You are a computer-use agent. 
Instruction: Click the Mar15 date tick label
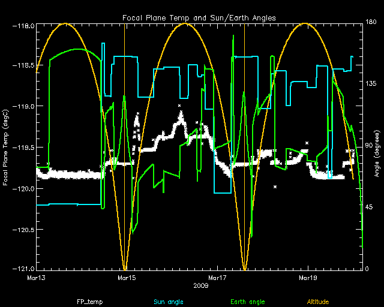click(x=127, y=278)
